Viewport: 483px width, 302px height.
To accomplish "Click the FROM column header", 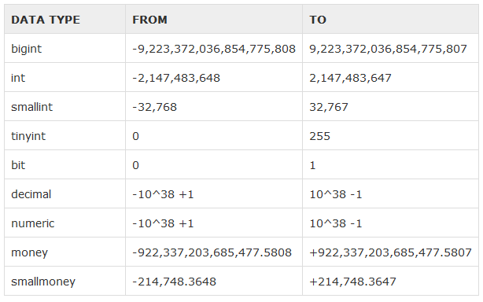I will coord(149,20).
